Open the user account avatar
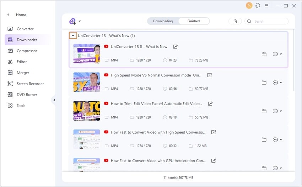Screen dimensions: 302x187 [249, 5]
